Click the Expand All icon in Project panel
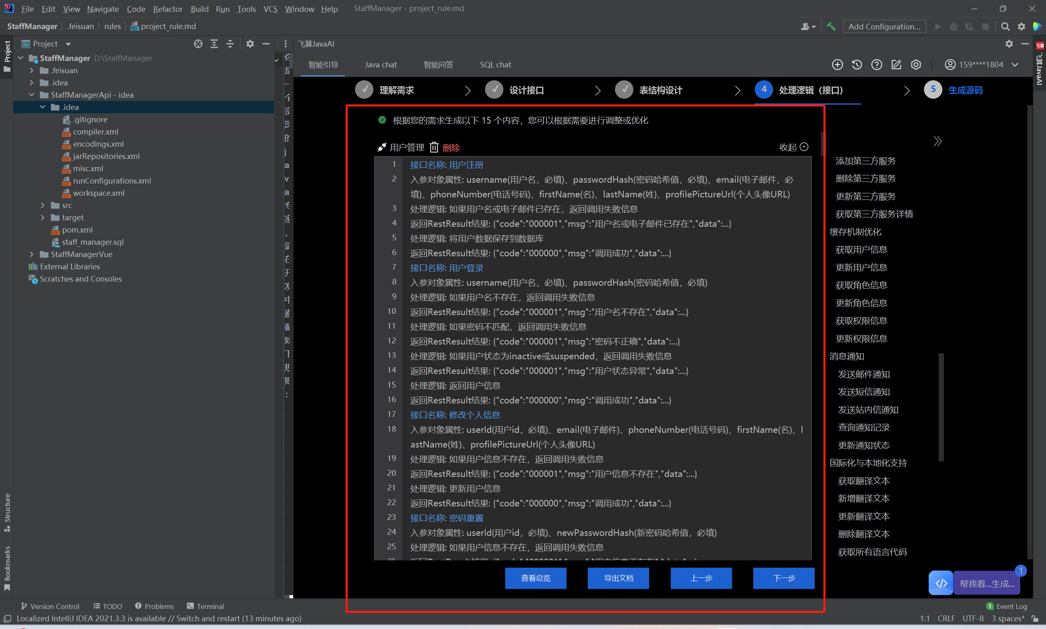 (214, 44)
